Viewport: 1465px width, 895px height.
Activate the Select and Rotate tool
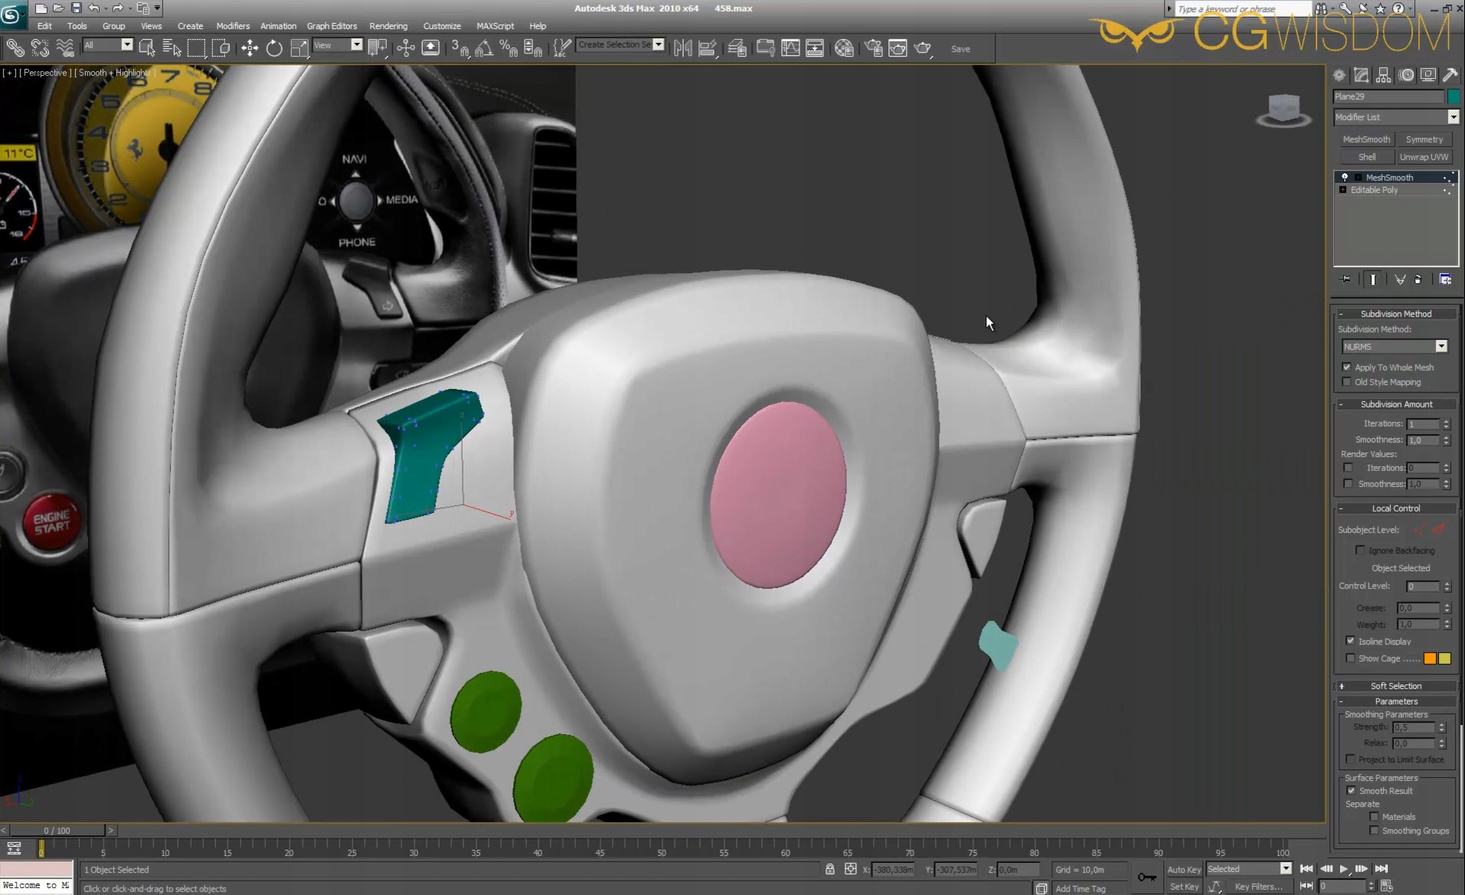click(274, 48)
